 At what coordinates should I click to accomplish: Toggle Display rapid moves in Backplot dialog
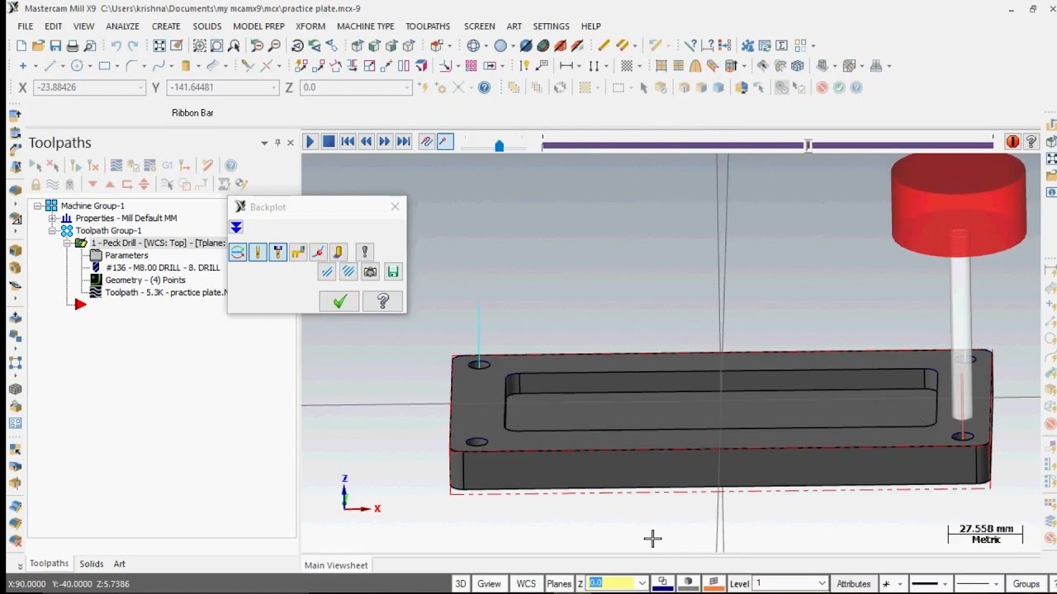click(298, 252)
